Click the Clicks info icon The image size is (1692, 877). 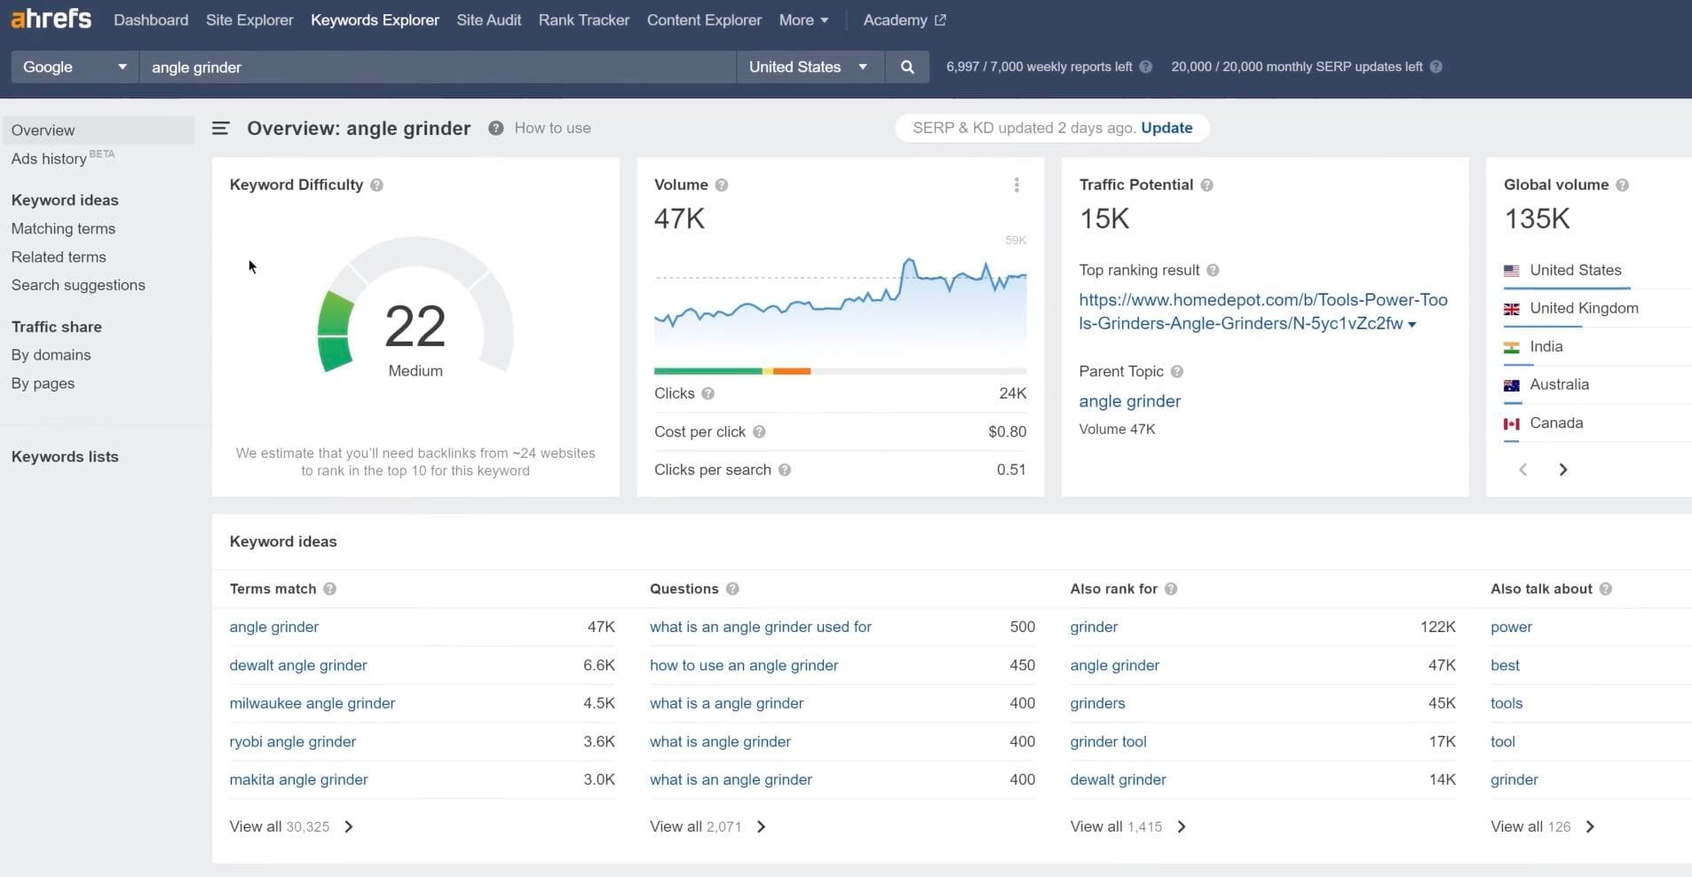pos(708,393)
